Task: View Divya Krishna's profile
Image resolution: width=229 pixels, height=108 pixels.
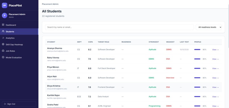Action: click(x=215, y=87)
